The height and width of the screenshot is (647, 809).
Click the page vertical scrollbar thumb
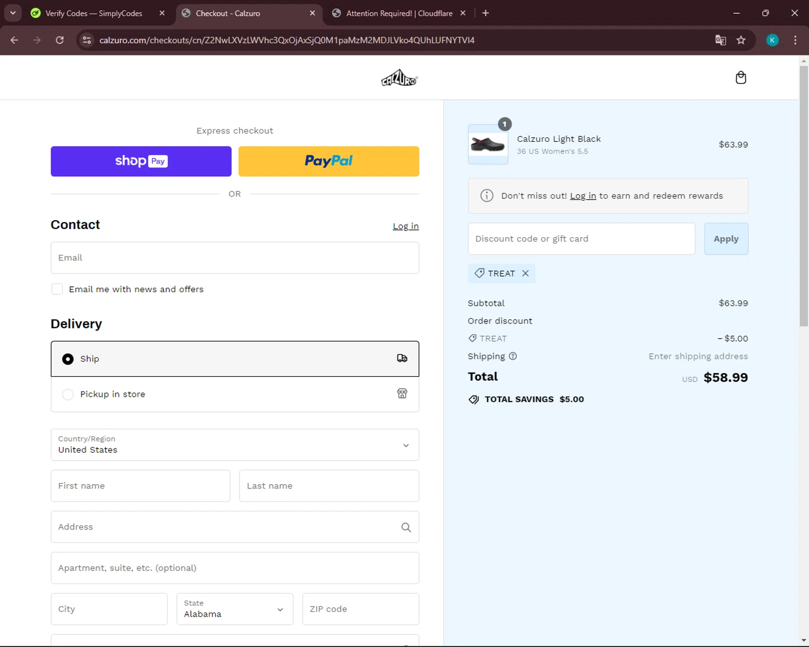[x=804, y=196]
